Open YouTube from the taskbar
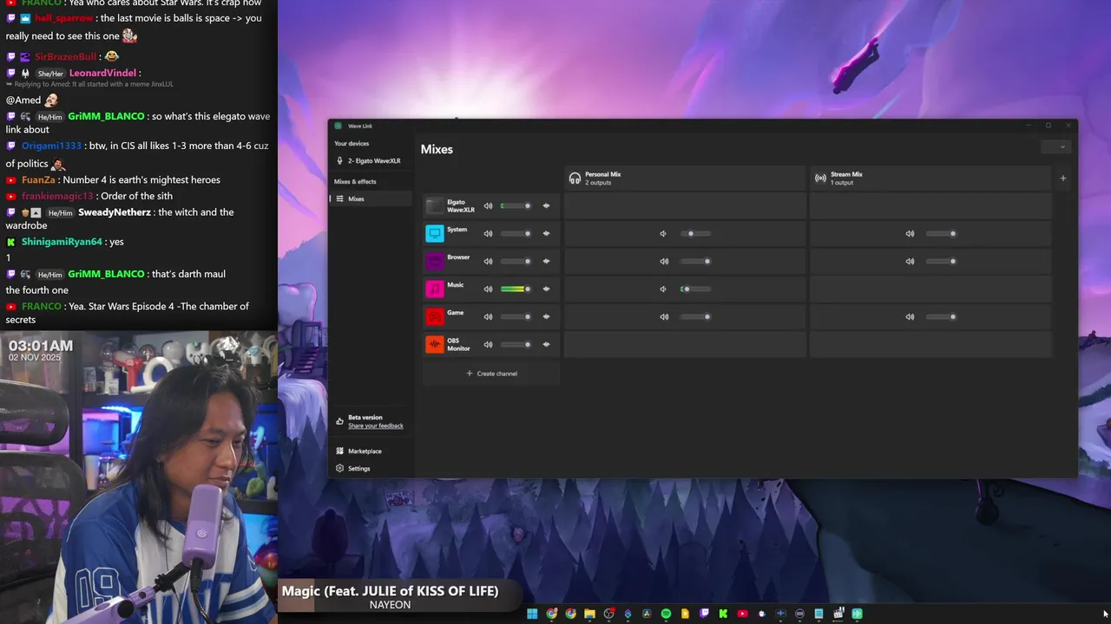The width and height of the screenshot is (1111, 624). (x=742, y=614)
